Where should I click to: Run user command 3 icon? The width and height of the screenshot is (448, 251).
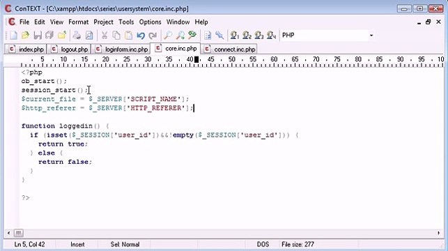[259, 36]
